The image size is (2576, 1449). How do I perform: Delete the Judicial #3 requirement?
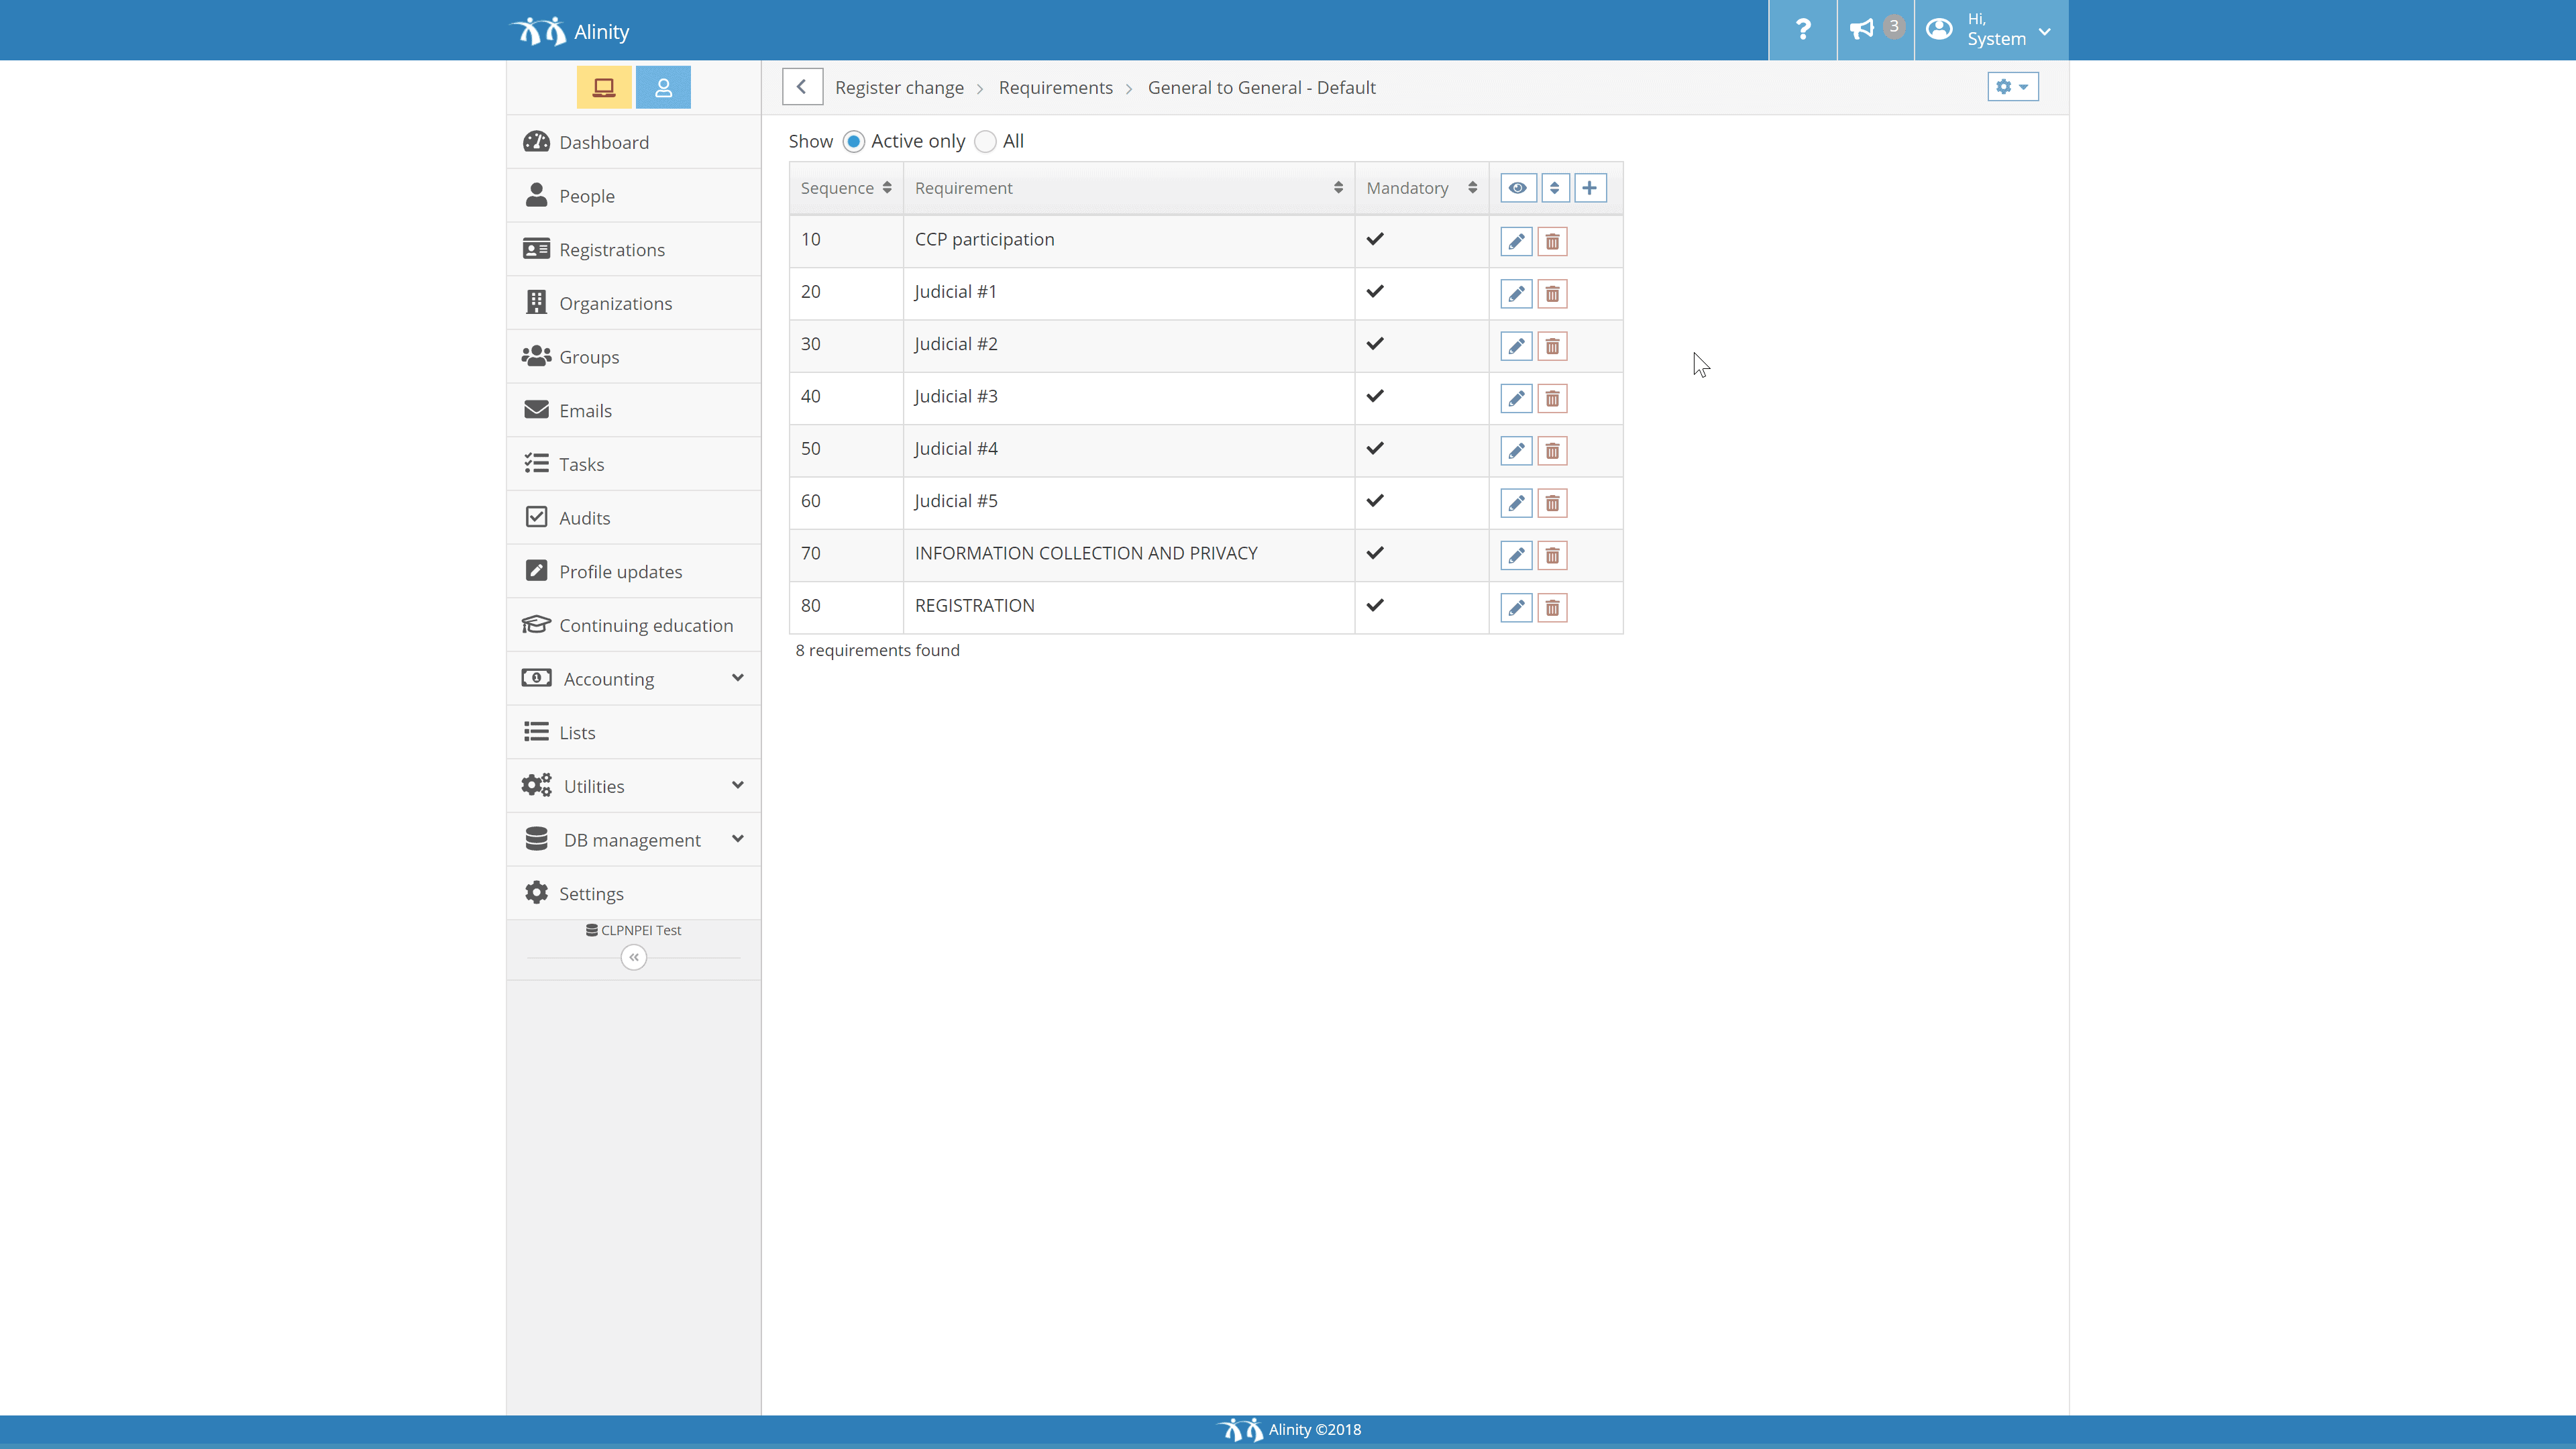tap(1552, 398)
